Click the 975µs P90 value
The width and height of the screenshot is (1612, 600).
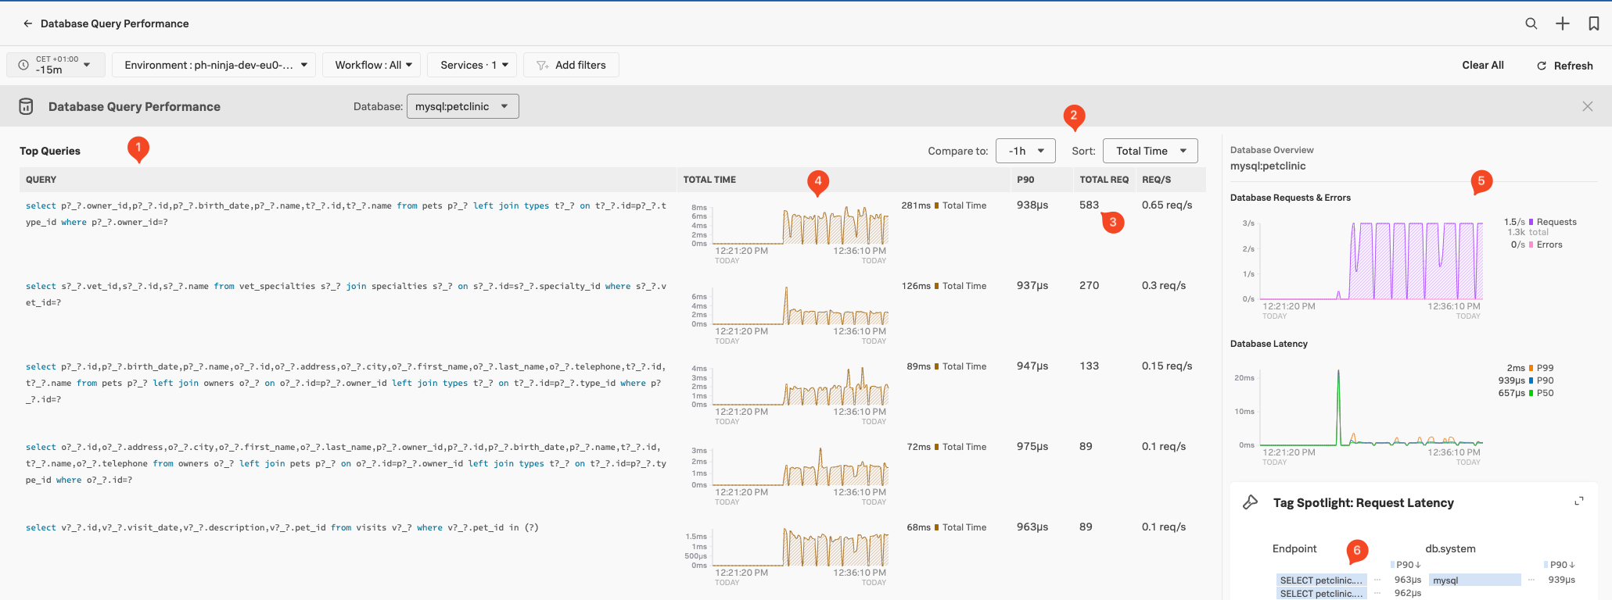1032,446
